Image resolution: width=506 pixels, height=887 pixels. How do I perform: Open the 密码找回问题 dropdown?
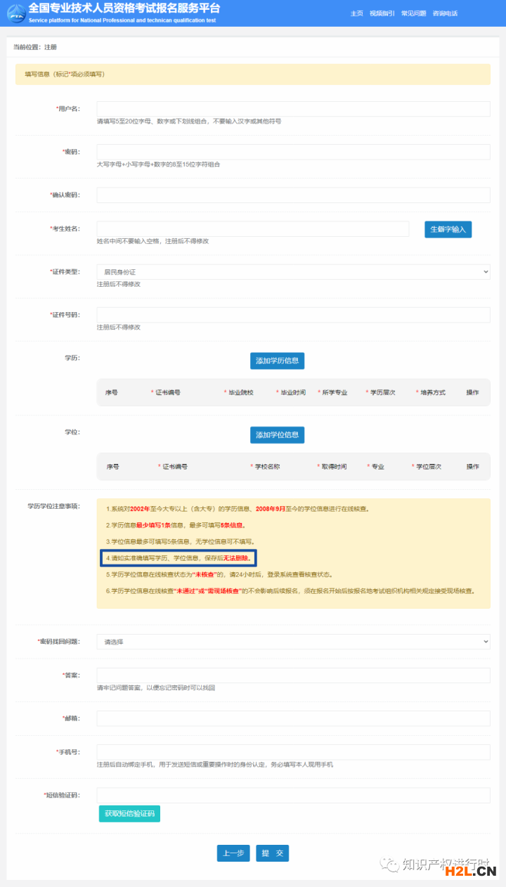[293, 642]
